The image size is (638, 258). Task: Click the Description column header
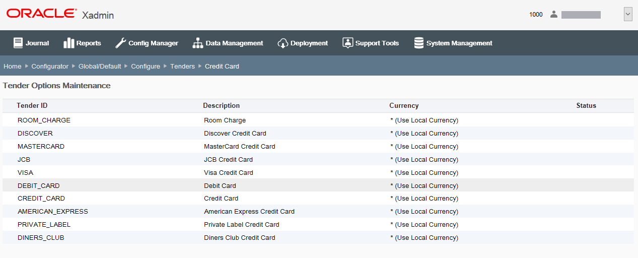pos(222,105)
